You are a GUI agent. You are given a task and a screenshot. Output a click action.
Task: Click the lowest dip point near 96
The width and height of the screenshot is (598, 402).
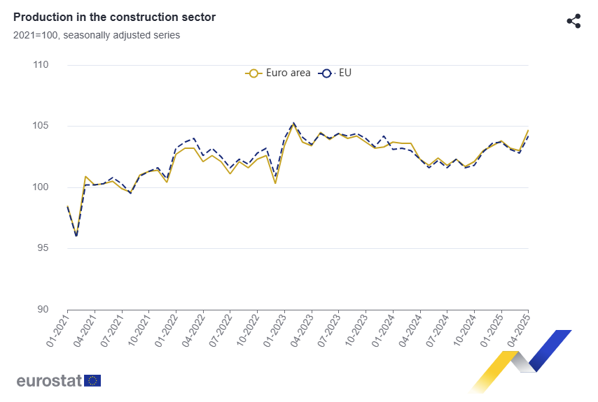[x=76, y=236]
